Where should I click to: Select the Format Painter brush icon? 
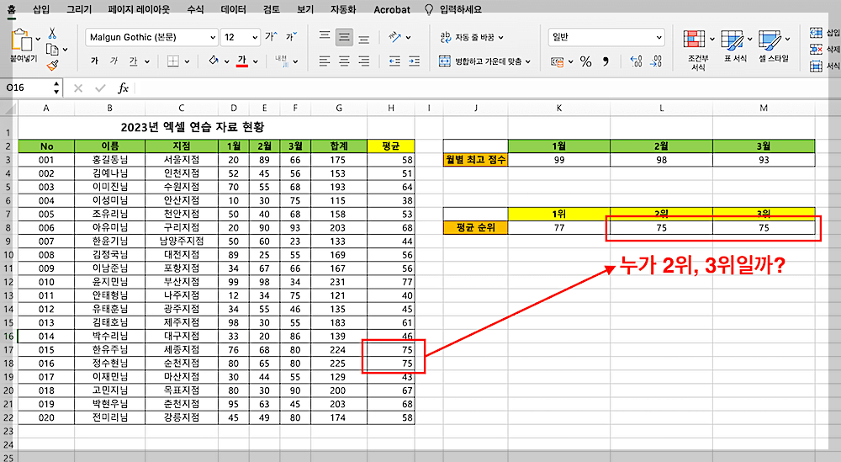click(52, 66)
